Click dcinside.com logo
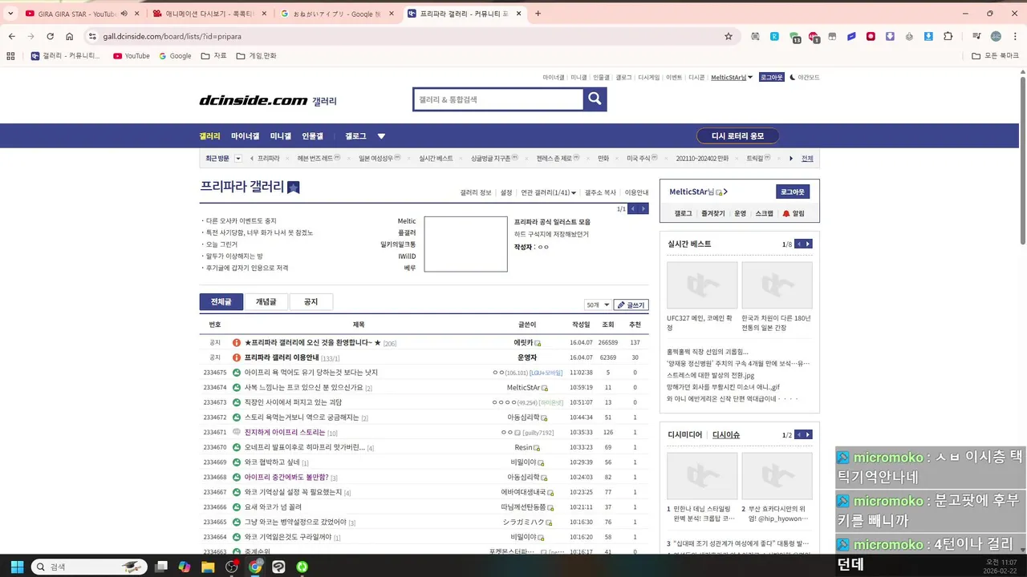Viewport: 1027px width, 577px height. tap(254, 100)
